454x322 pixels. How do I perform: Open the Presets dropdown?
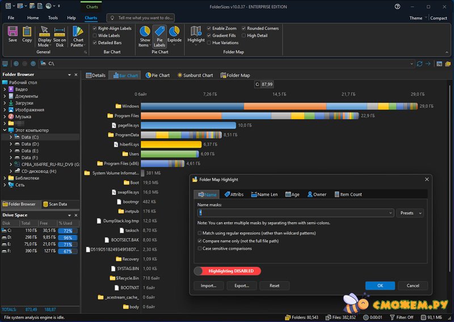[x=410, y=213]
